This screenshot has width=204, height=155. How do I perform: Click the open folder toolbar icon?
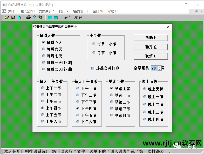click(x=7, y=18)
